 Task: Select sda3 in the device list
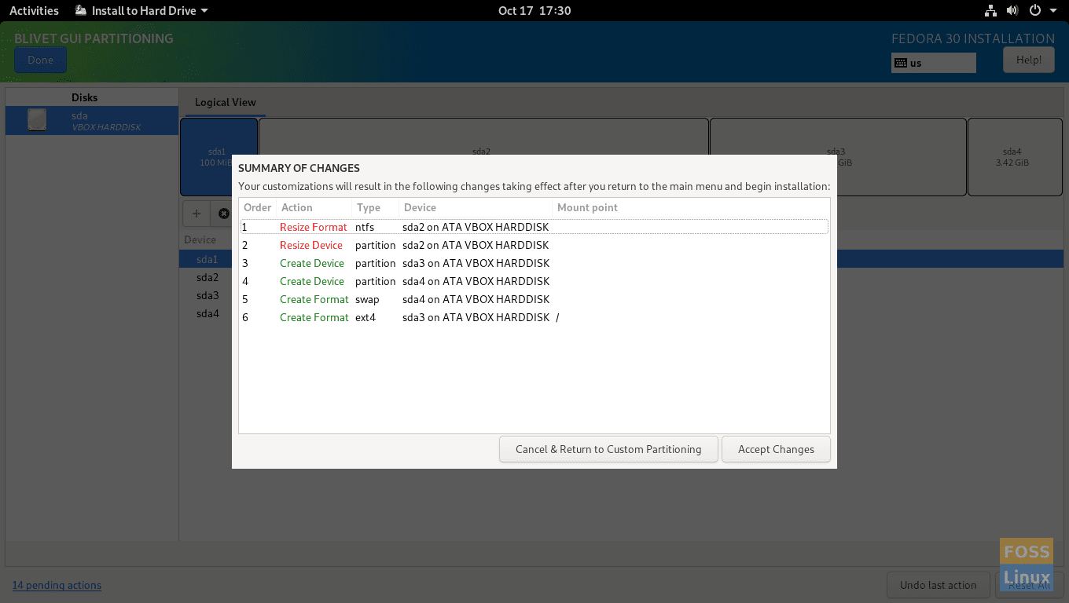pyautogui.click(x=208, y=295)
